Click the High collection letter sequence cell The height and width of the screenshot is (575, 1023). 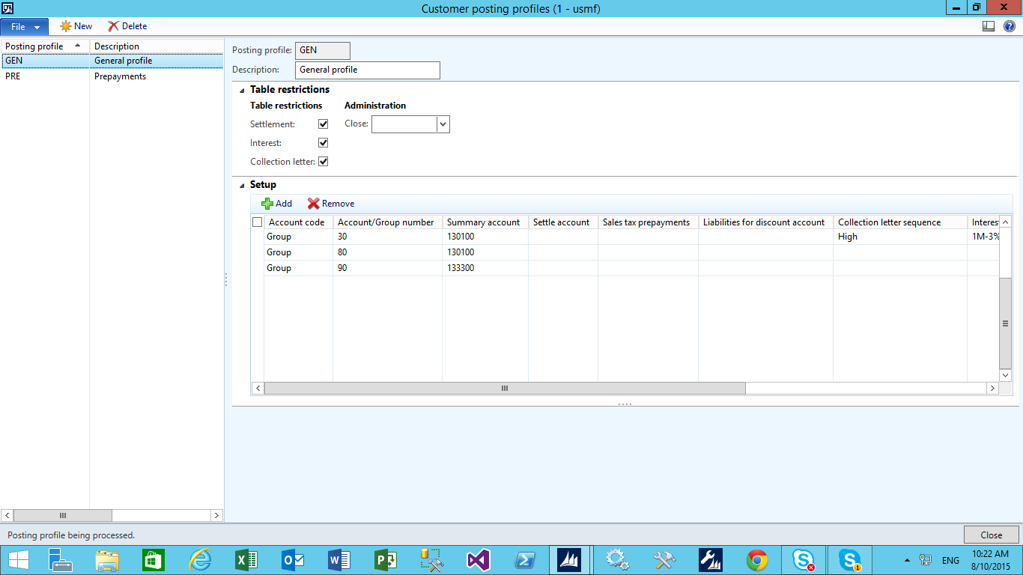900,237
